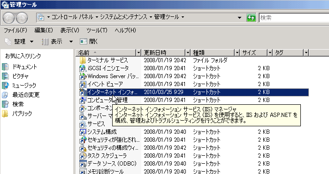The height and width of the screenshot is (174, 329).
Task: Click the address bar control panel icon
Action: coord(41,17)
